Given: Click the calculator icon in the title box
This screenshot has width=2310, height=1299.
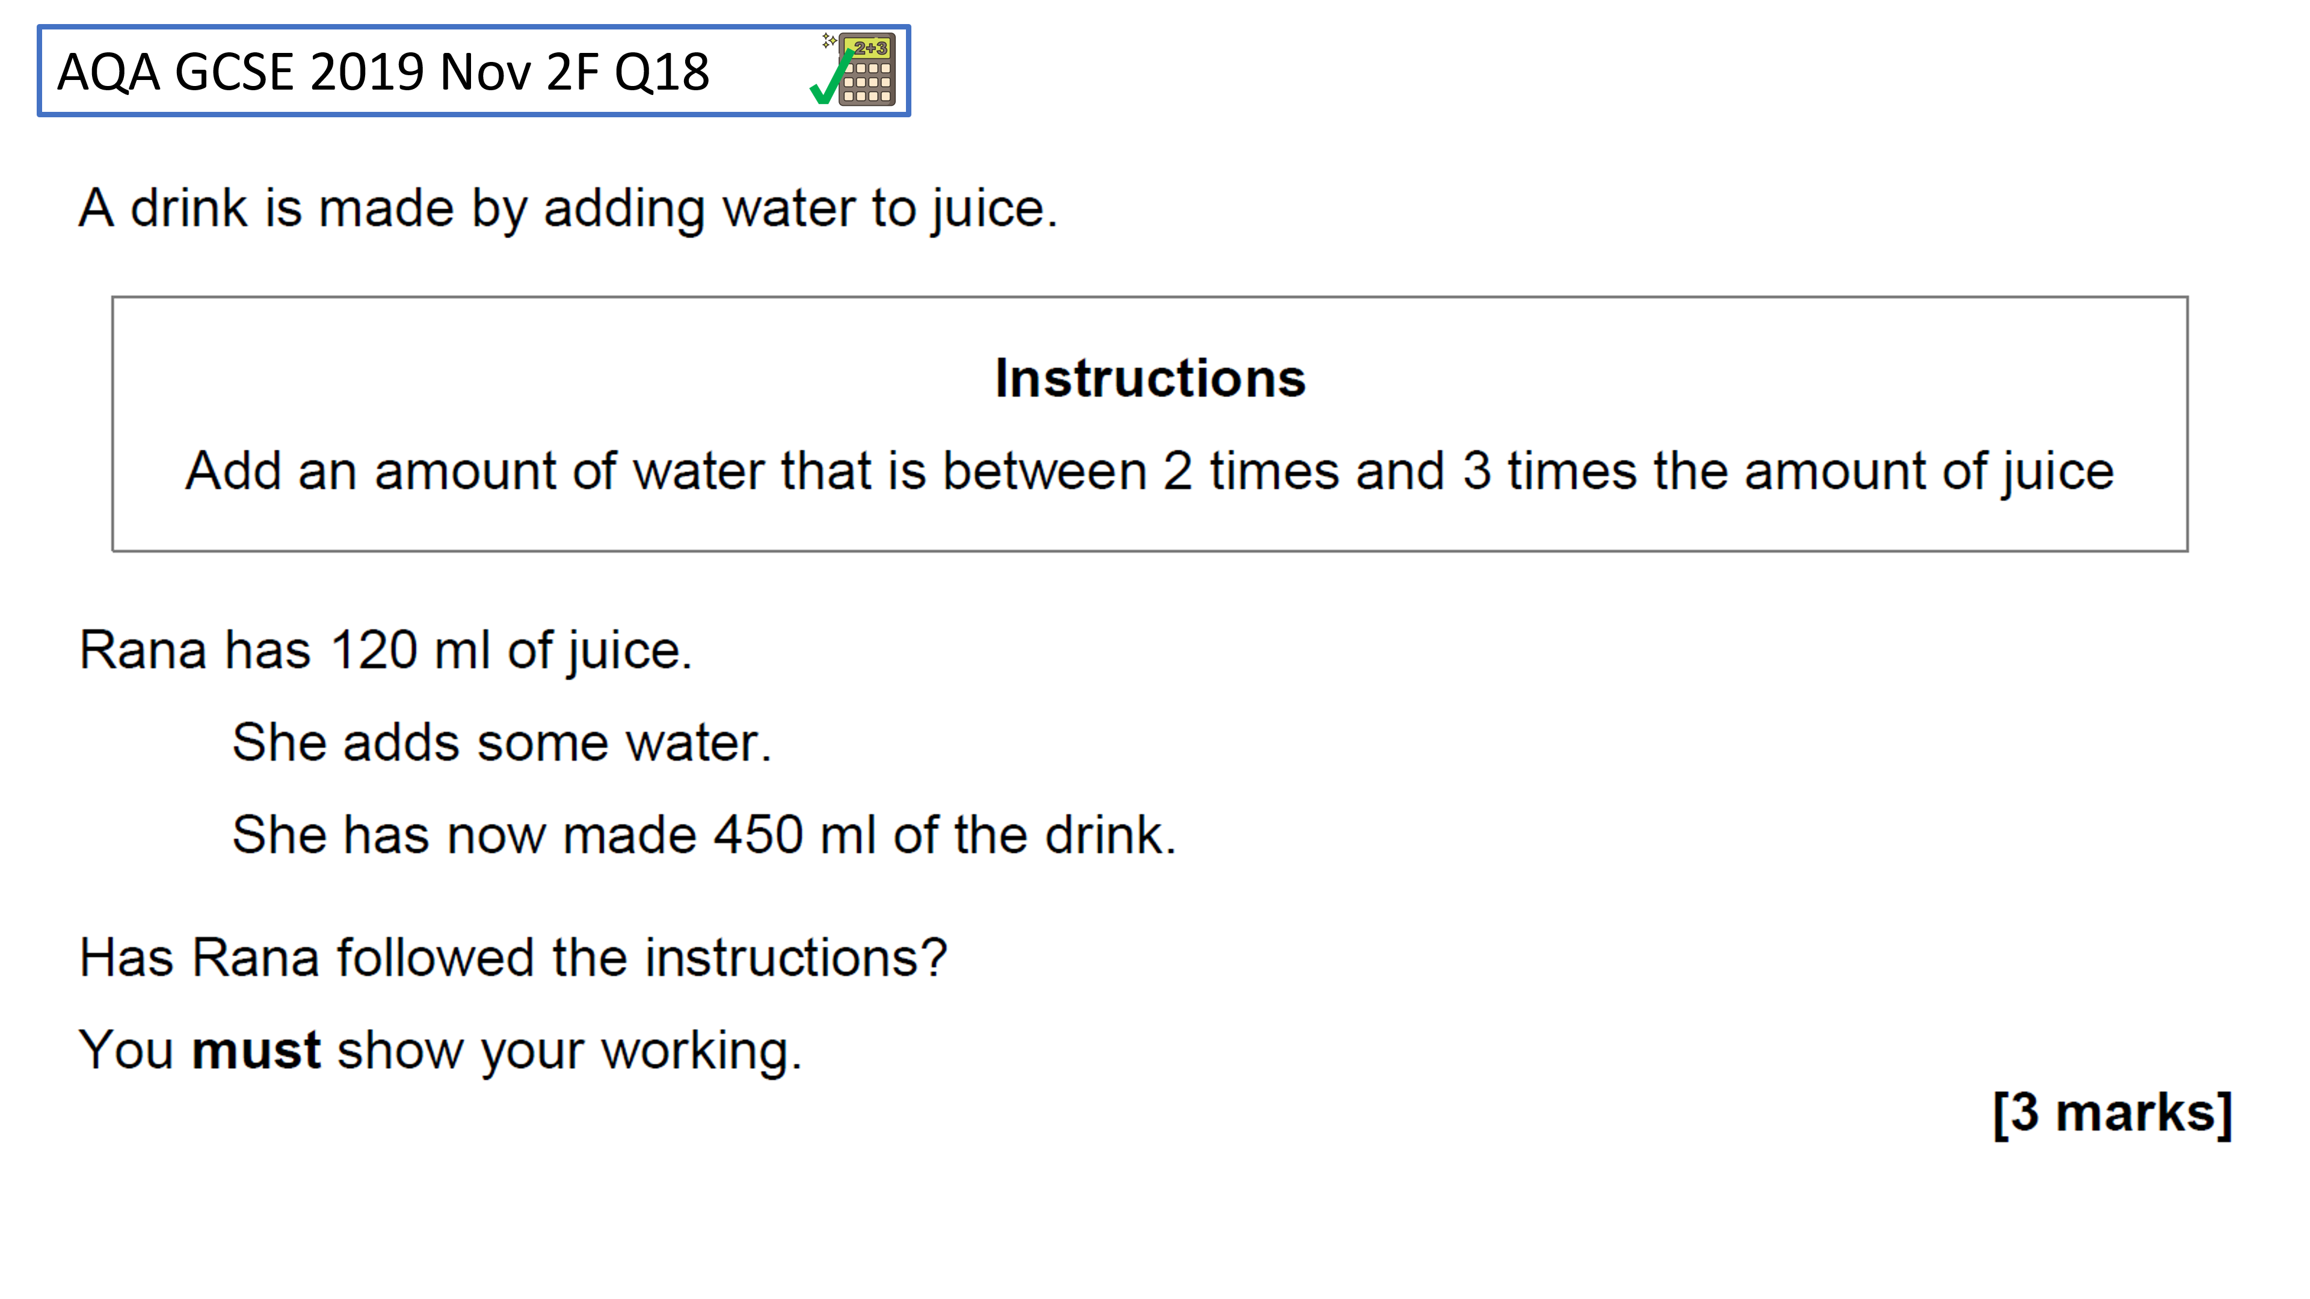Looking at the screenshot, I should point(866,71).
